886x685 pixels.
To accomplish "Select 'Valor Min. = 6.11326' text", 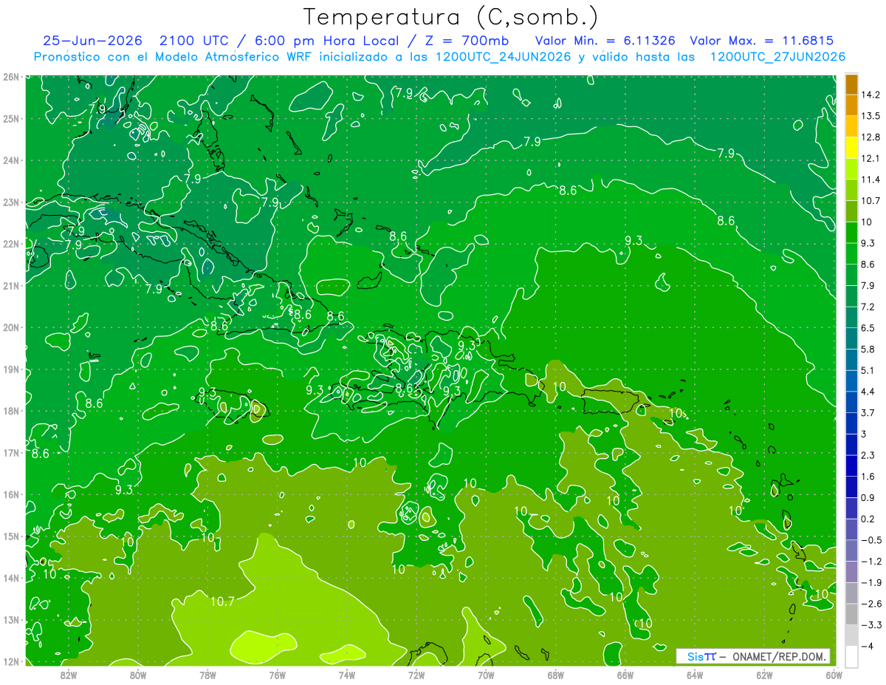I will point(605,41).
